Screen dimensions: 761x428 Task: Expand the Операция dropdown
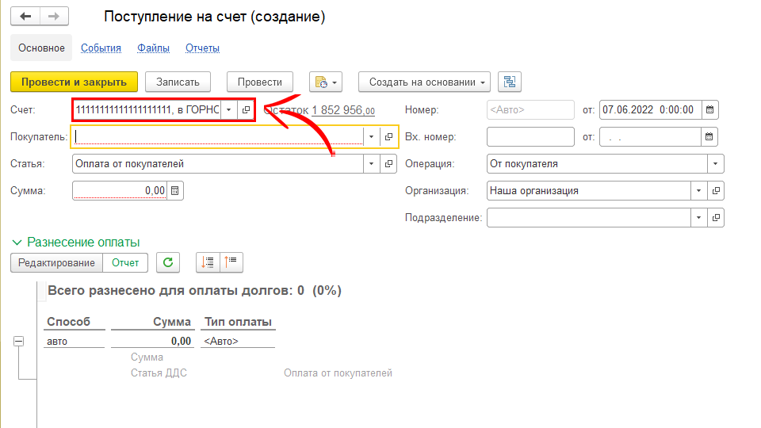(x=716, y=164)
